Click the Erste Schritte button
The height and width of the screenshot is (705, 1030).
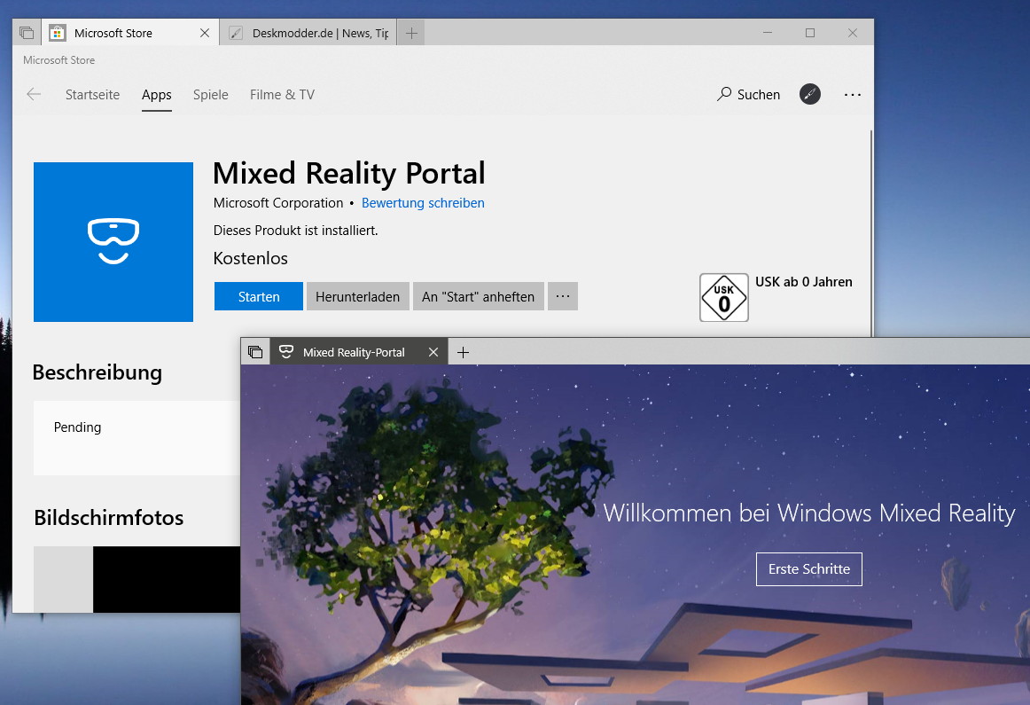click(x=809, y=569)
